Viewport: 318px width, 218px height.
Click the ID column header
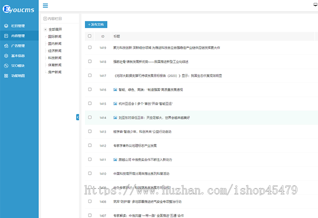click(x=103, y=36)
